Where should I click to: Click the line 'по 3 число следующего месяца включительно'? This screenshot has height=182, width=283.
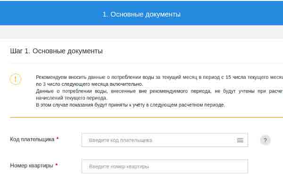89,84
